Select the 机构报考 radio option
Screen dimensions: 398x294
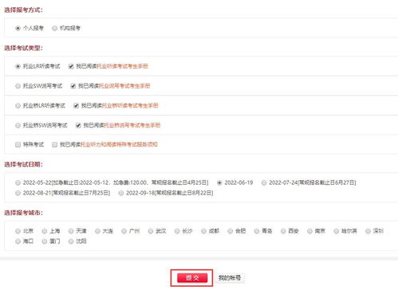point(54,28)
